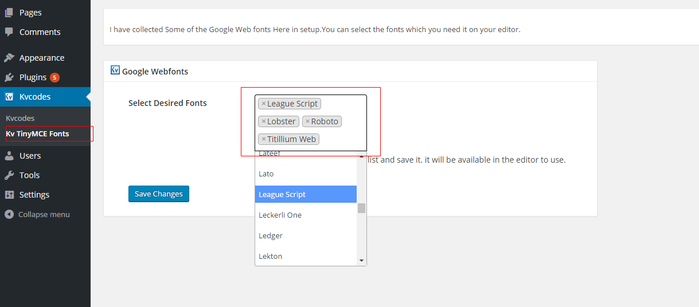This screenshot has width=699, height=307.
Task: Click the Comments speech bubble icon
Action: tap(9, 32)
